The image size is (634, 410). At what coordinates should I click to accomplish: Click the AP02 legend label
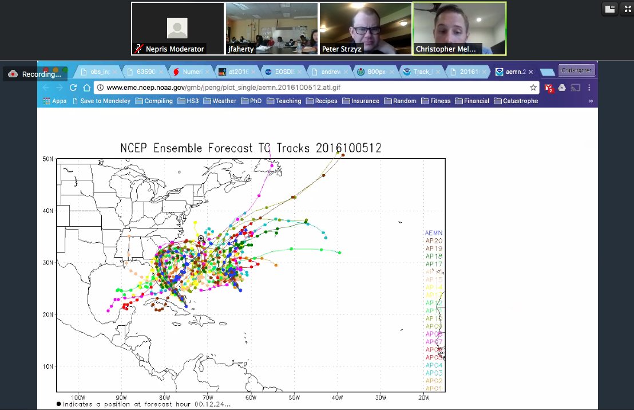[x=434, y=380]
